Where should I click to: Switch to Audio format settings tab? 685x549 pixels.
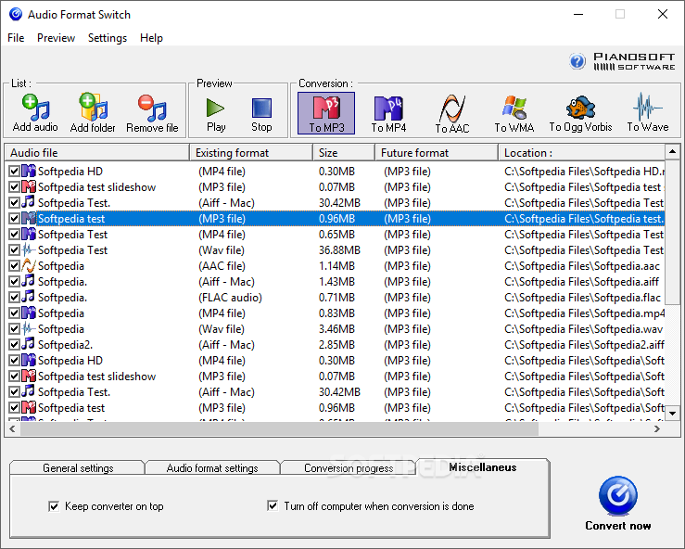(212, 468)
